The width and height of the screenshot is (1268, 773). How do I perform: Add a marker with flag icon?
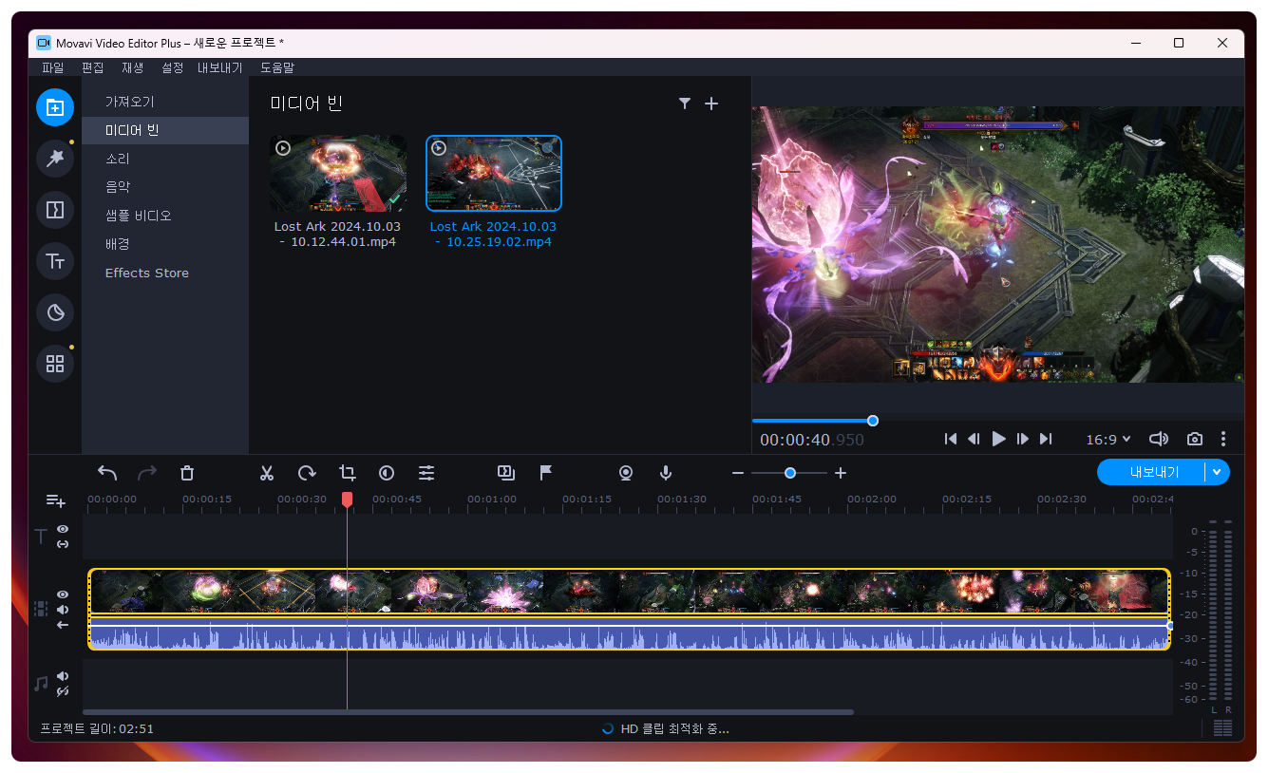tap(546, 472)
